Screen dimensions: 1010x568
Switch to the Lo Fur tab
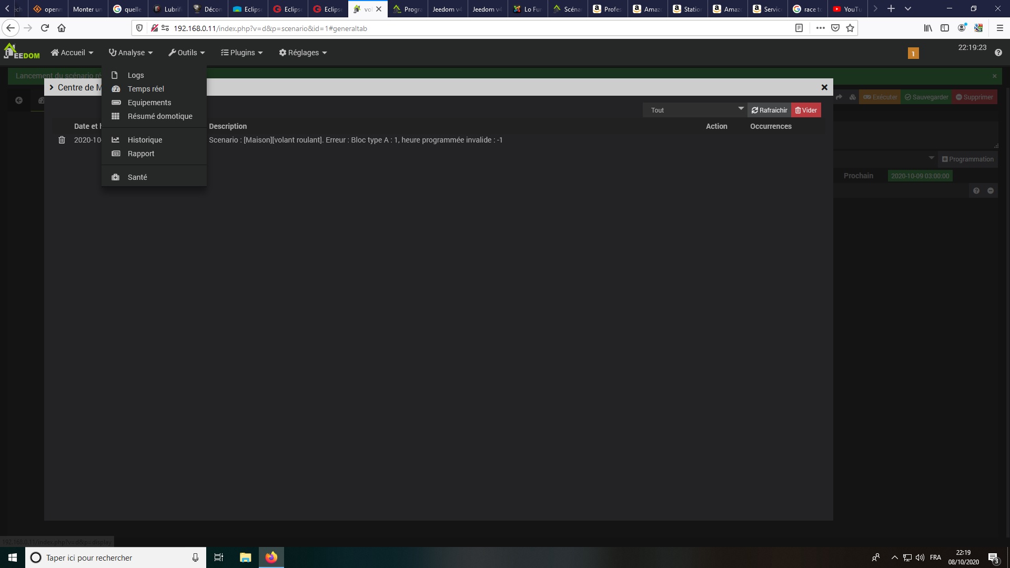coord(528,9)
